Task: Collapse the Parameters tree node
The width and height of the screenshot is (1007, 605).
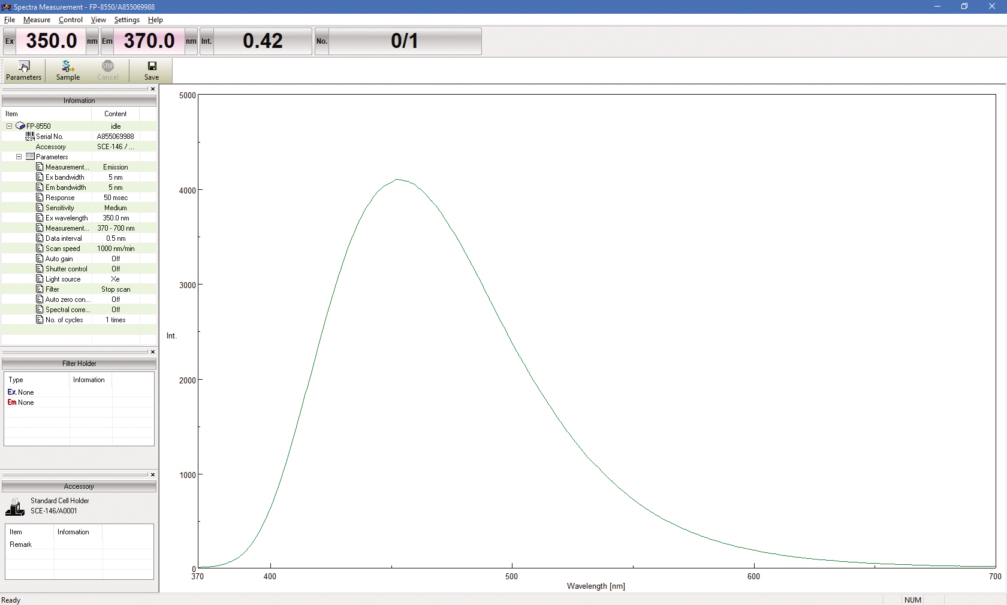Action: pyautogui.click(x=19, y=157)
